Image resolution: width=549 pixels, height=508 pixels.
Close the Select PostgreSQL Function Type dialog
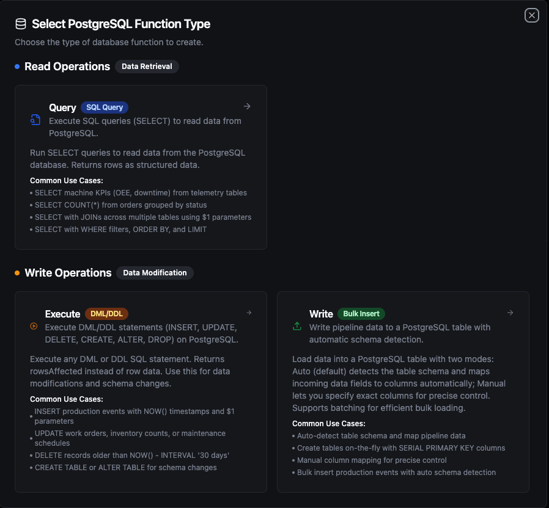click(x=532, y=15)
